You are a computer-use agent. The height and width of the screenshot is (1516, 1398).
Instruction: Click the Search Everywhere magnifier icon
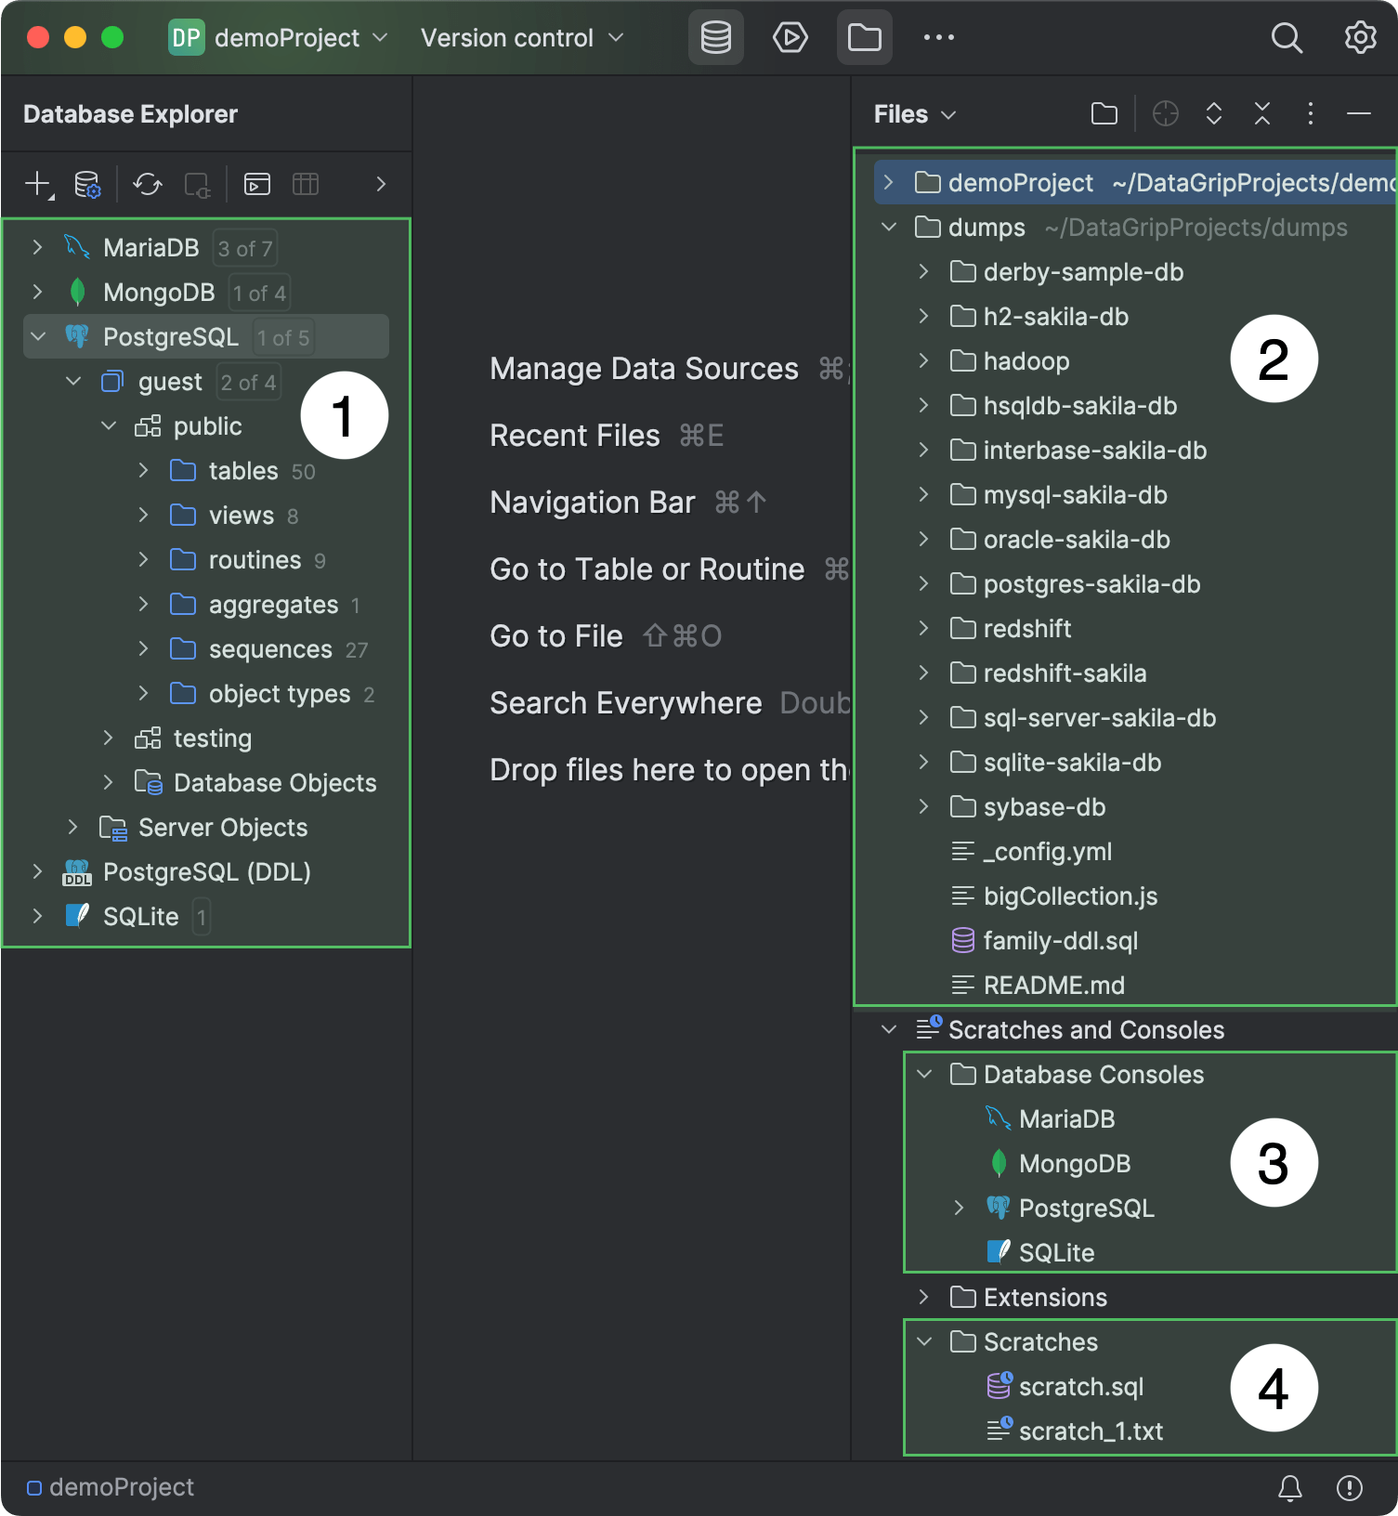(1286, 38)
